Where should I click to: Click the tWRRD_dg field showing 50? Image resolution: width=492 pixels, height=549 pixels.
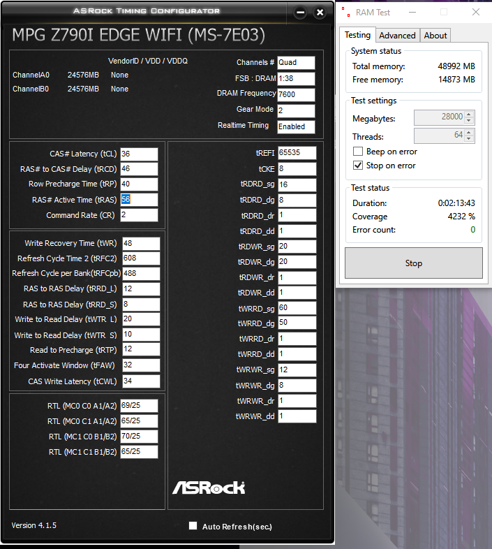pyautogui.click(x=297, y=323)
